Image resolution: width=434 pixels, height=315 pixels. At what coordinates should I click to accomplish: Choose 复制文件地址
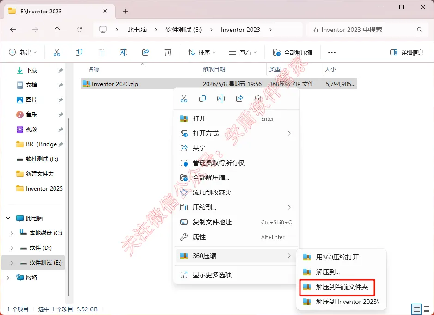click(x=237, y=222)
